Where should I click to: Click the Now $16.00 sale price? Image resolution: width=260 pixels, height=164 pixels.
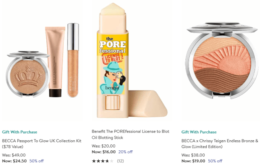[x=104, y=152]
